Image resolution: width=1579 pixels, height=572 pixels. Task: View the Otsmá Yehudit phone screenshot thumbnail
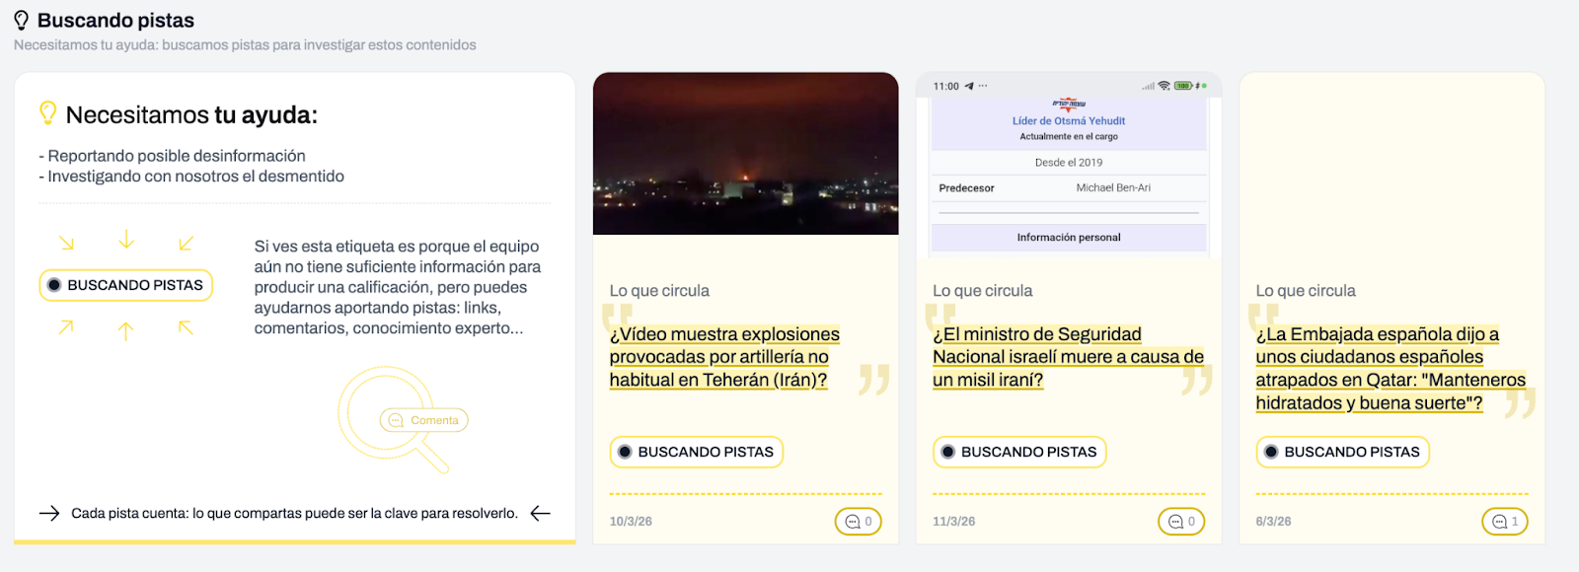click(1069, 164)
